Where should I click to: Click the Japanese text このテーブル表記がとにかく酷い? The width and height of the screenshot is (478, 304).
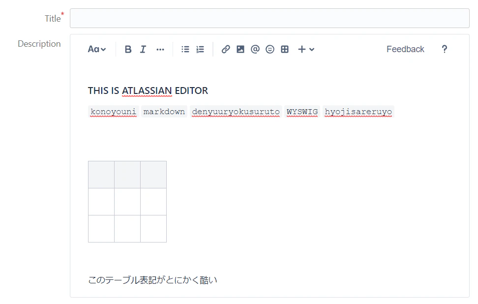(x=152, y=280)
